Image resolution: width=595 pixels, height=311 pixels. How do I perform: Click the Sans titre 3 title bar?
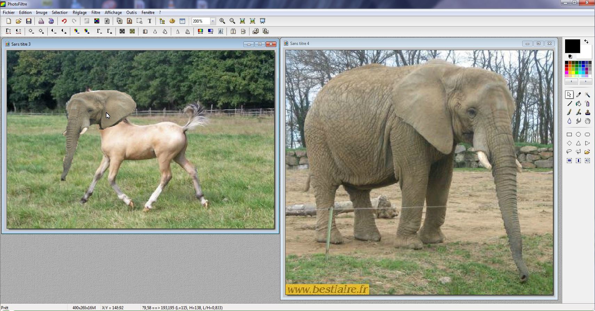pos(140,44)
